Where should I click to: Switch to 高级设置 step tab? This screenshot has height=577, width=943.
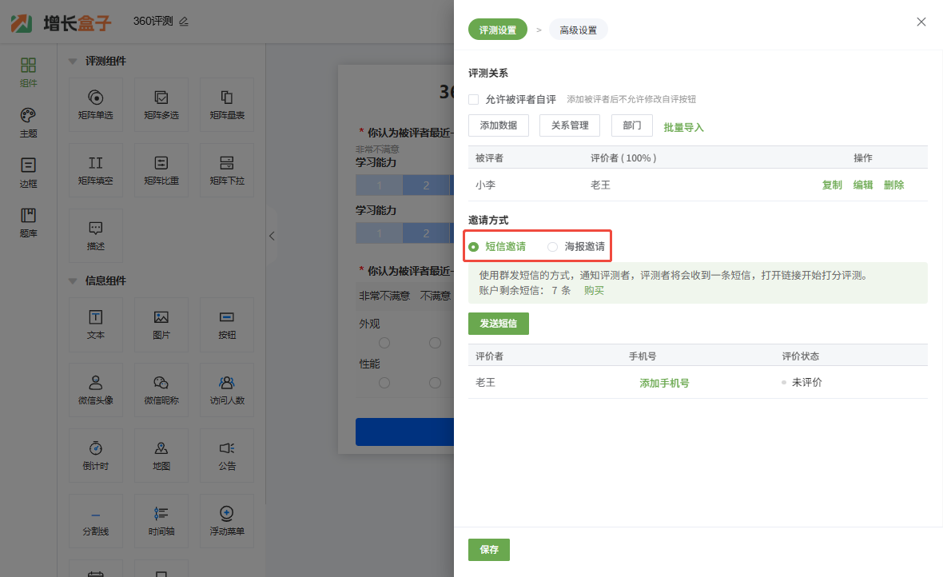[x=578, y=30]
